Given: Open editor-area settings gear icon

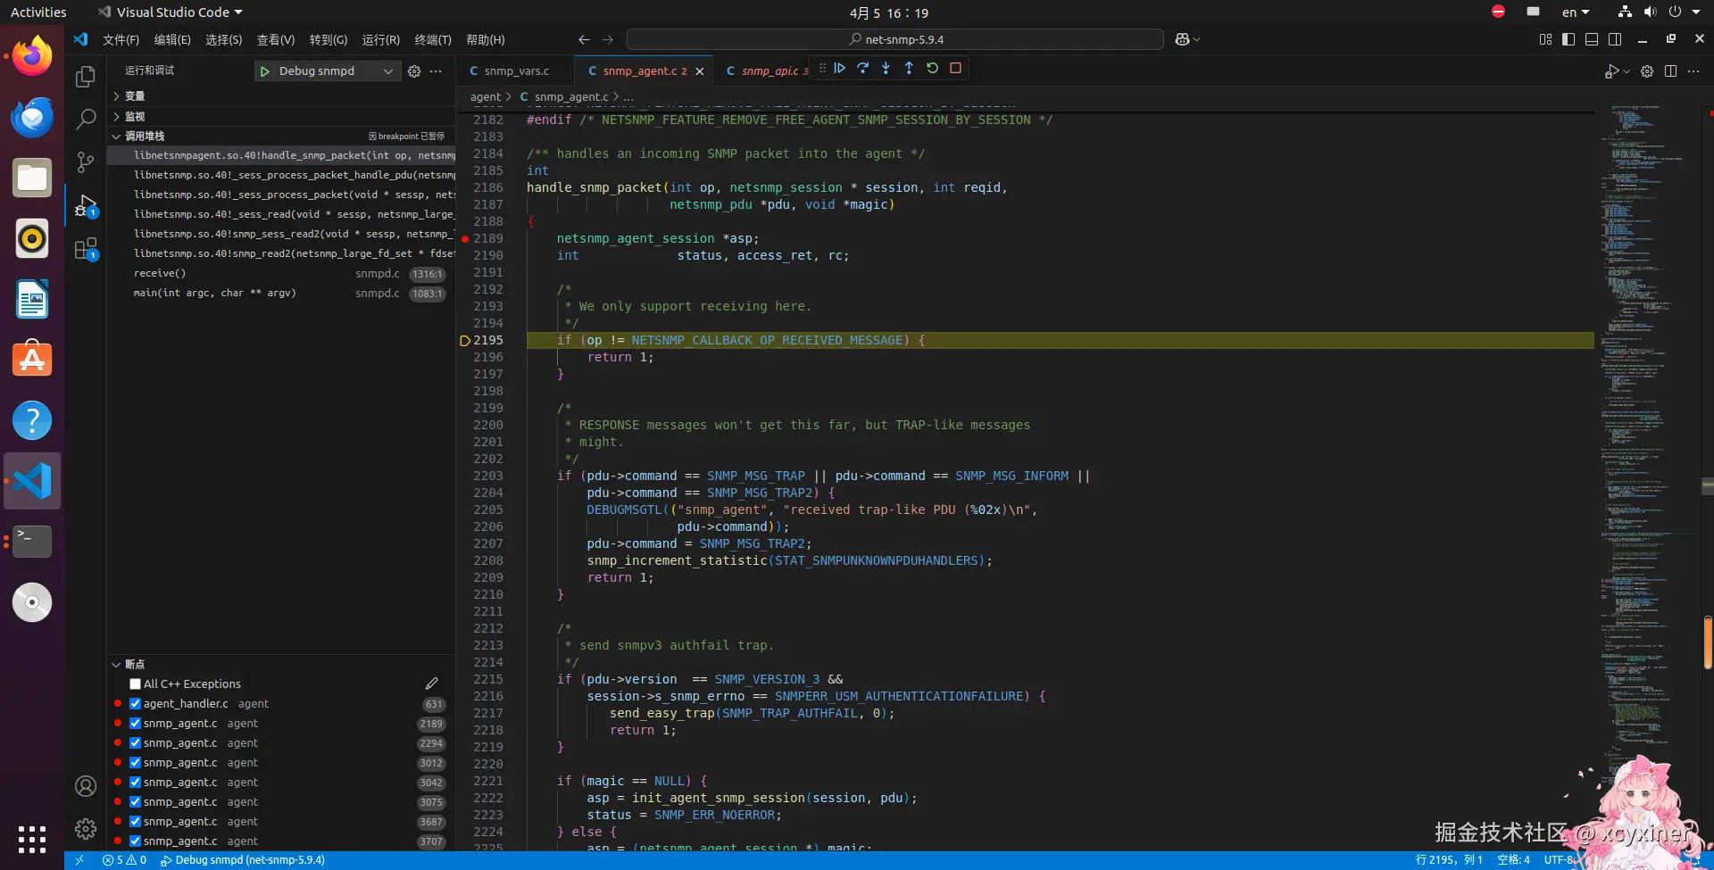Looking at the screenshot, I should 1647,71.
